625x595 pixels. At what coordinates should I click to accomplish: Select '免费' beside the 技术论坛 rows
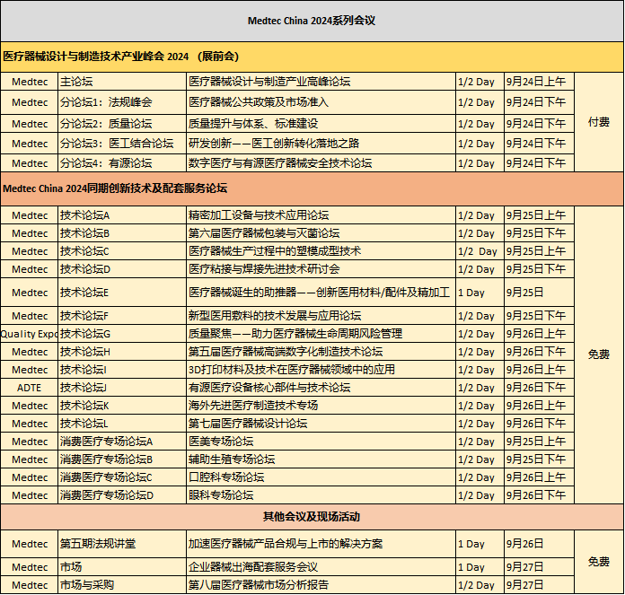(599, 354)
